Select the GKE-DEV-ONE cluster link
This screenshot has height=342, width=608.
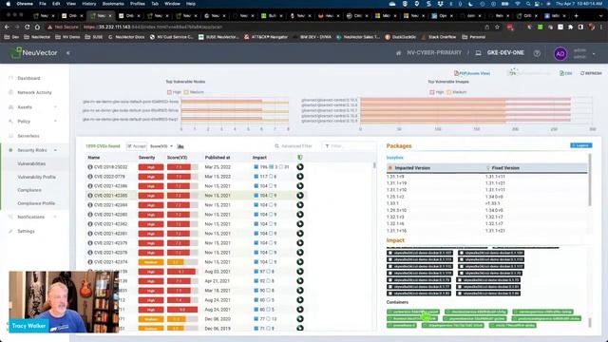[x=505, y=53]
